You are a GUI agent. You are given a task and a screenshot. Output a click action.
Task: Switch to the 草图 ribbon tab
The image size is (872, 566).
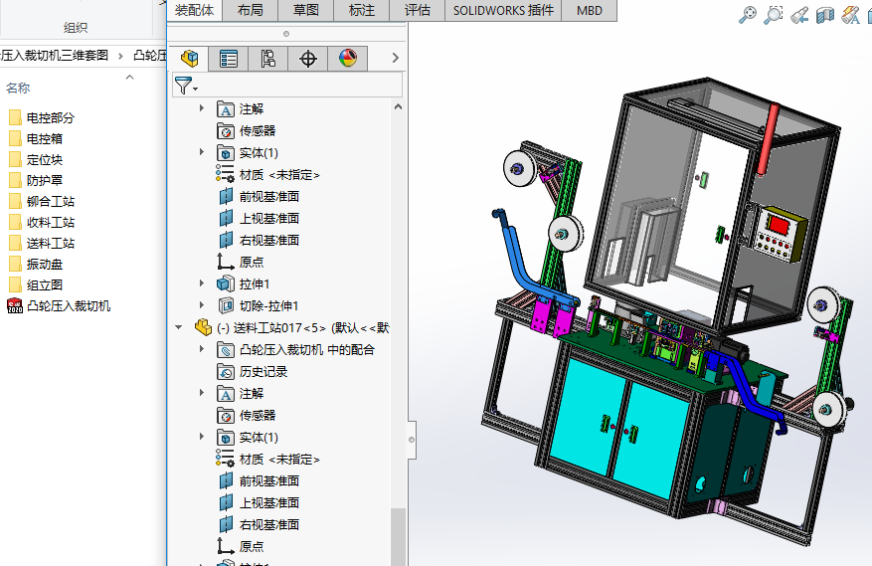pyautogui.click(x=306, y=10)
